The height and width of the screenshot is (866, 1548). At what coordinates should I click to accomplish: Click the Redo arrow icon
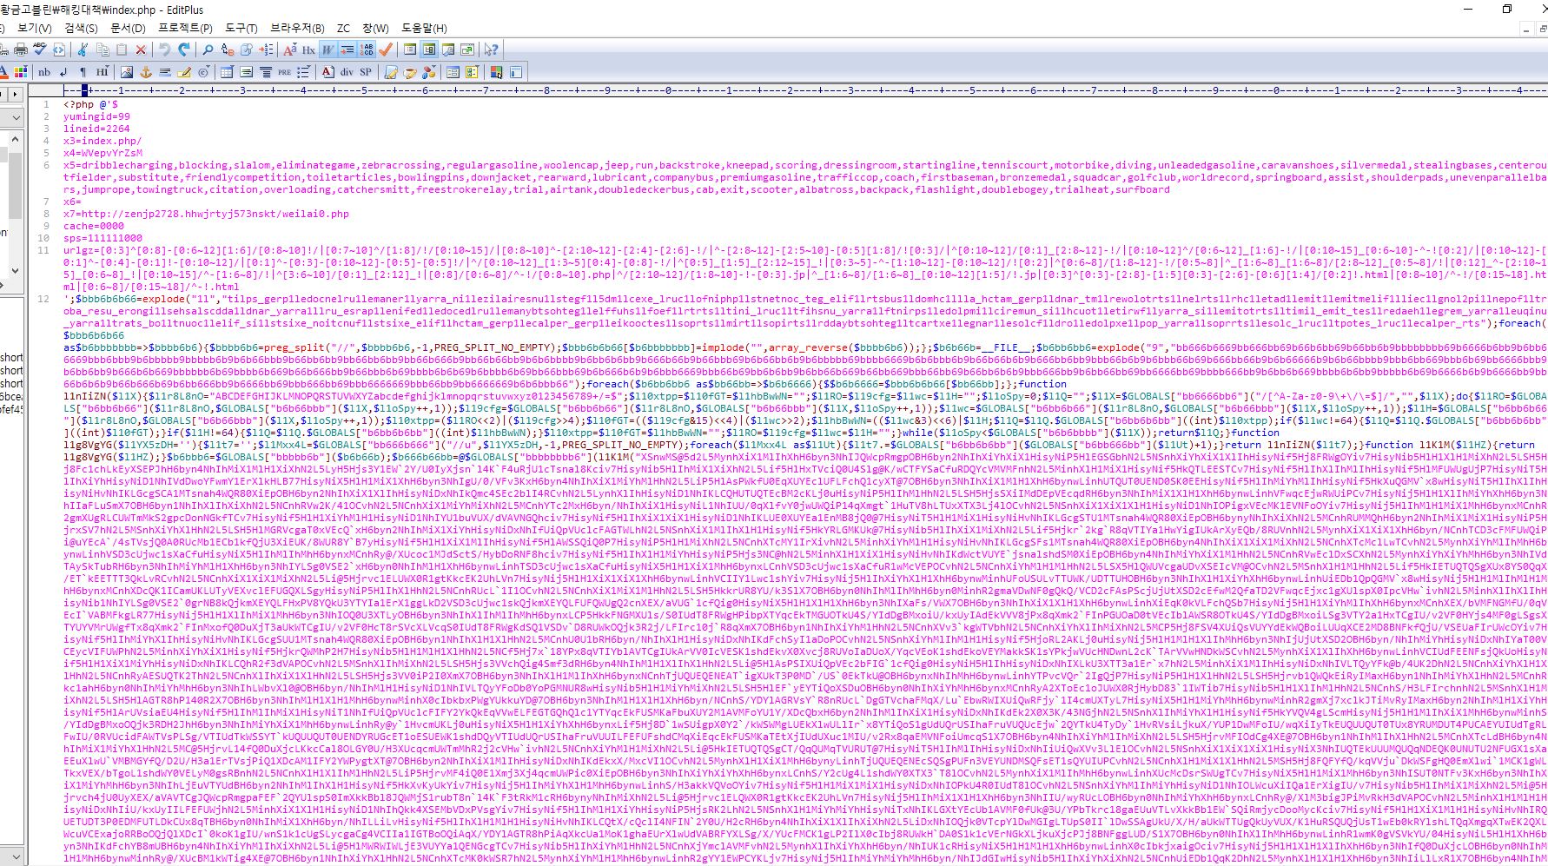coord(183,50)
